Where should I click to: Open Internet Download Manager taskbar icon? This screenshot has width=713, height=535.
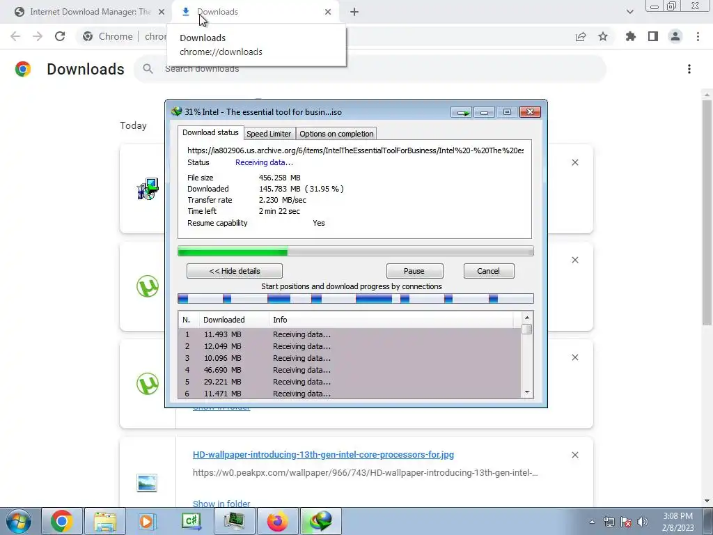pyautogui.click(x=320, y=521)
